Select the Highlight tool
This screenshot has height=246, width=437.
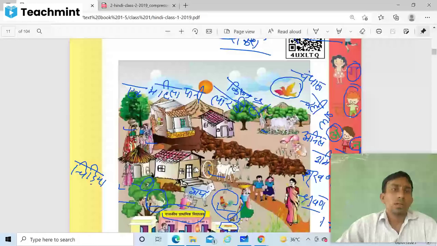[x=339, y=31]
